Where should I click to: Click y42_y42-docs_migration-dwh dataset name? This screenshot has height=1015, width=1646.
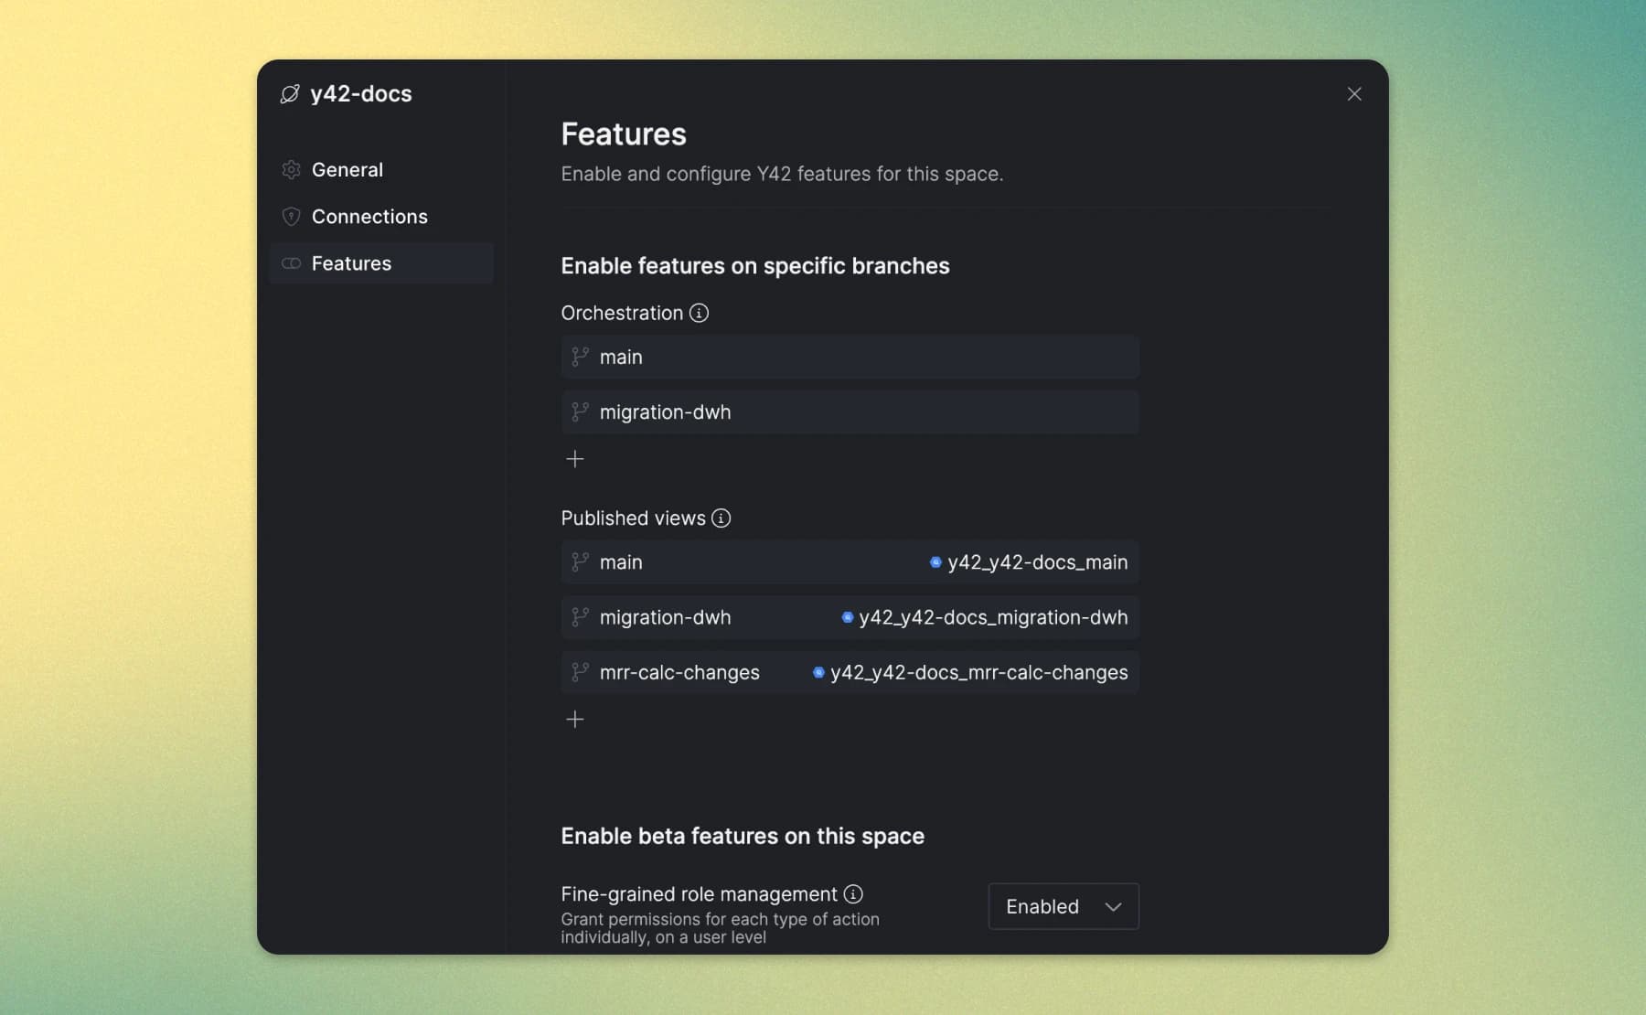993,617
